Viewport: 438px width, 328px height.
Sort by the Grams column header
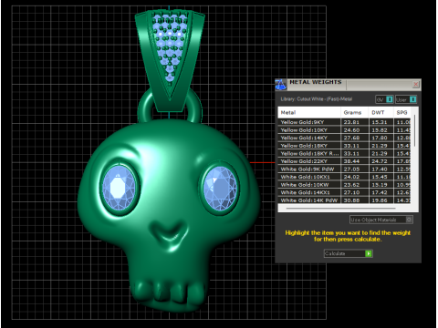(x=354, y=112)
